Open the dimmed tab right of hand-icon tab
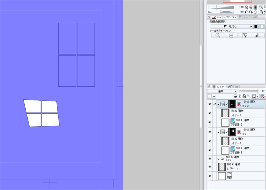Viewport: 266px width, 190px height. [236, 87]
